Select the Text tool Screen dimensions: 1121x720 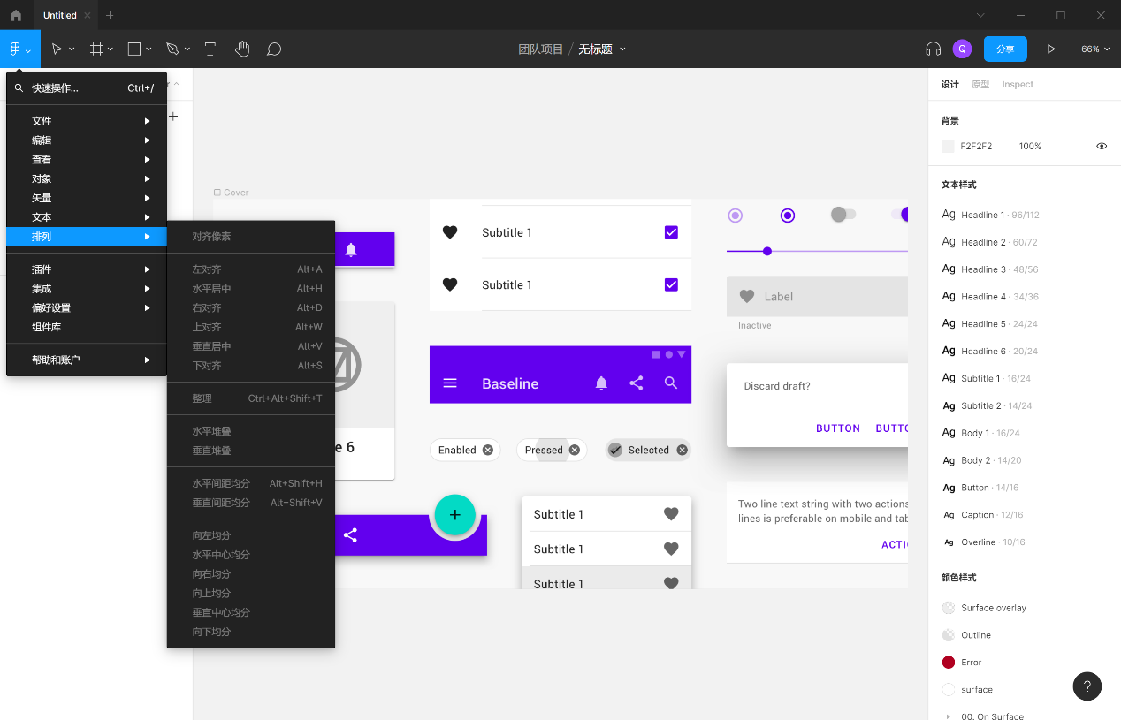point(210,49)
